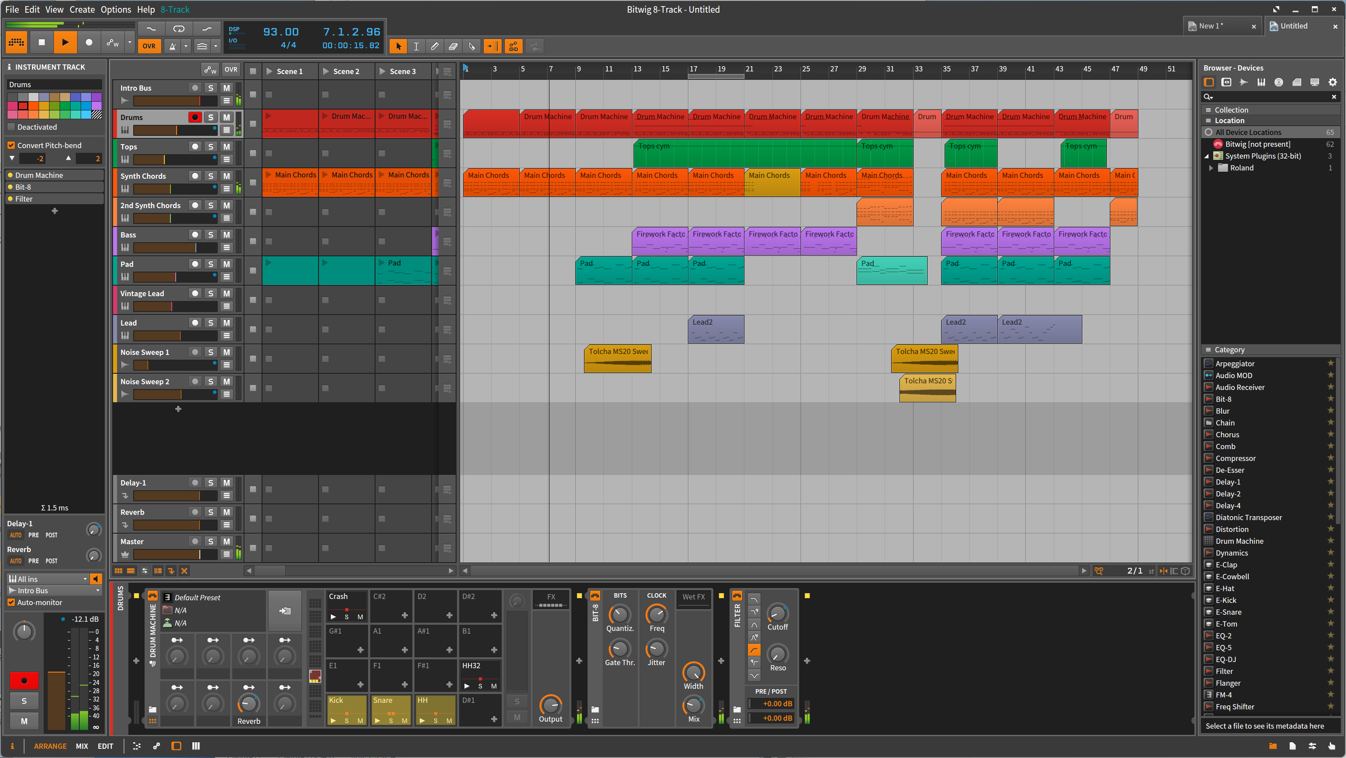The image size is (1346, 758).
Task: Mute the Vintage Lead track
Action: coord(227,294)
